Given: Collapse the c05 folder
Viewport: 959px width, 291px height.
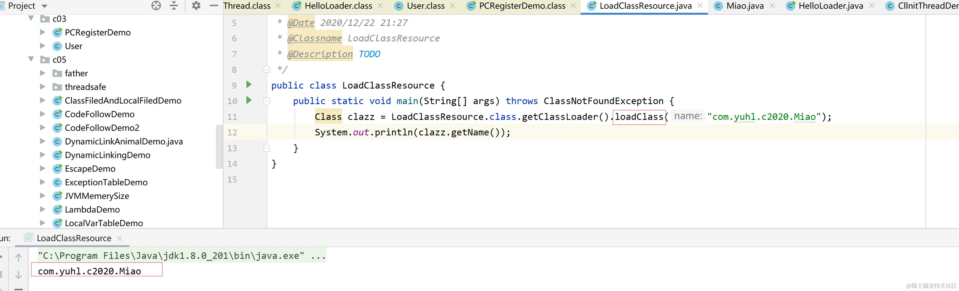Looking at the screenshot, I should pyautogui.click(x=31, y=59).
